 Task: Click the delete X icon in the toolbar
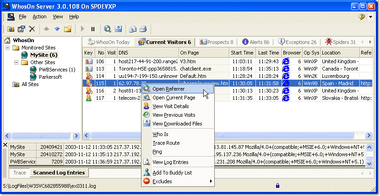32,29
